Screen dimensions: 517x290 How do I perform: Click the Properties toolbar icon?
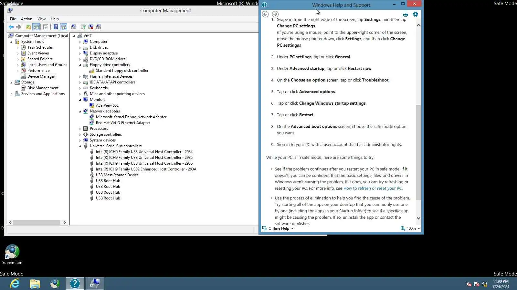point(46,27)
